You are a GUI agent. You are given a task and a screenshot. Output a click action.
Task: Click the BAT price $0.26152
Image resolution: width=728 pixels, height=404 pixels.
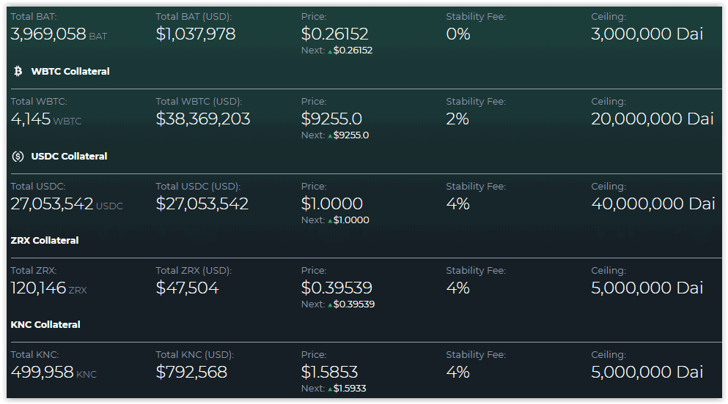coord(335,34)
